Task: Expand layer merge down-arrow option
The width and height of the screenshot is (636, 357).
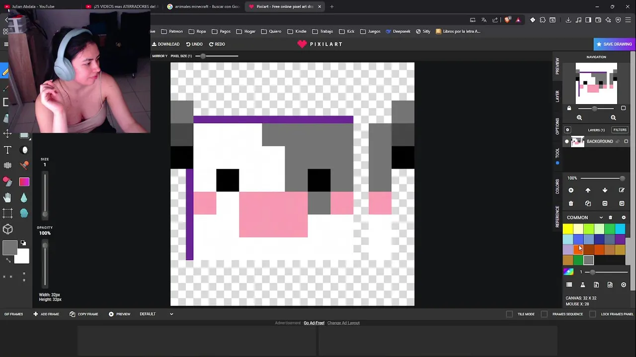Action: click(x=622, y=203)
